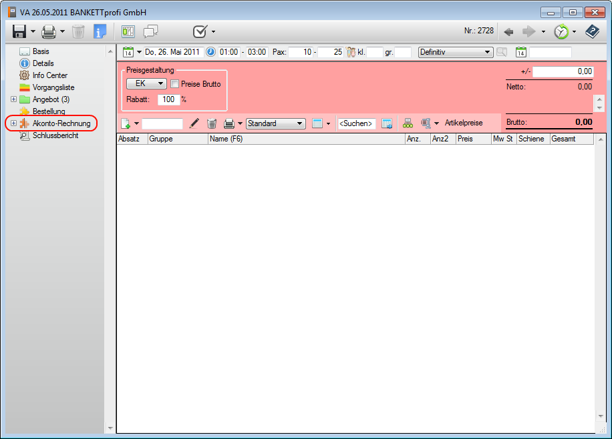
Task: Open the Definitiv status dropdown
Action: coord(455,52)
